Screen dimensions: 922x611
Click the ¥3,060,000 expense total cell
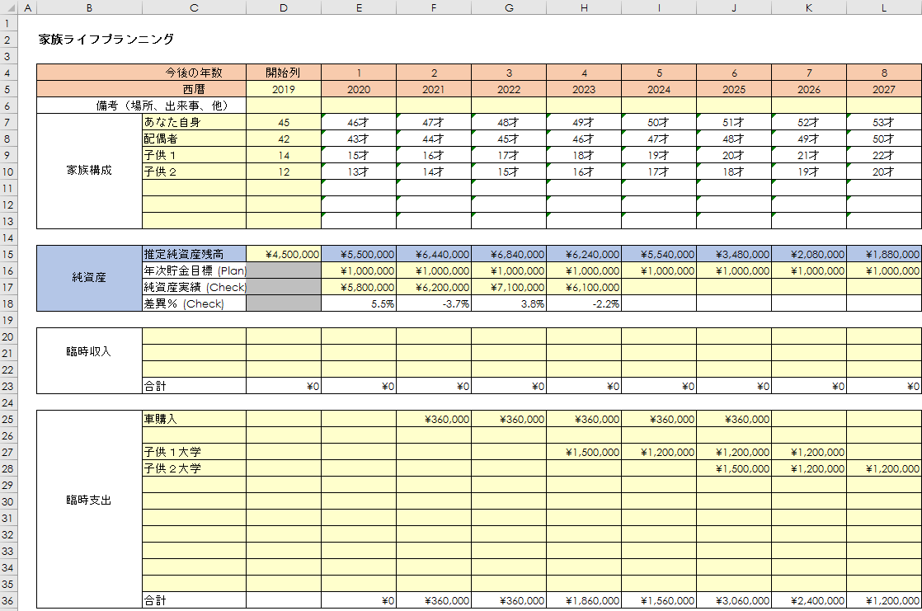(734, 601)
